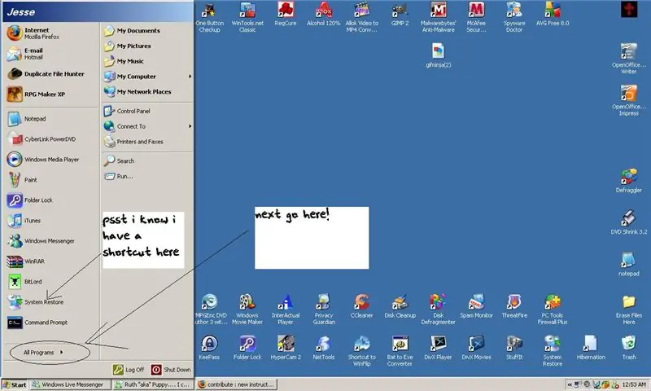The image size is (651, 391).
Task: Open CyberLink PowerDVD
Action: pyautogui.click(x=50, y=139)
